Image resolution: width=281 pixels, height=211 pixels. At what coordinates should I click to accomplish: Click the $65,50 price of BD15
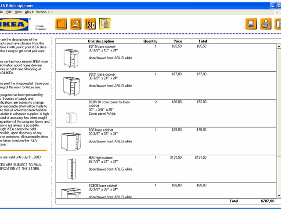177,46
